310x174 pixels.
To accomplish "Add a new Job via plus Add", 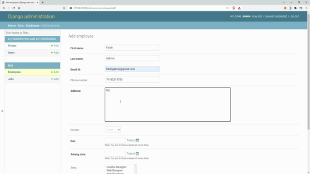I will pos(55,79).
